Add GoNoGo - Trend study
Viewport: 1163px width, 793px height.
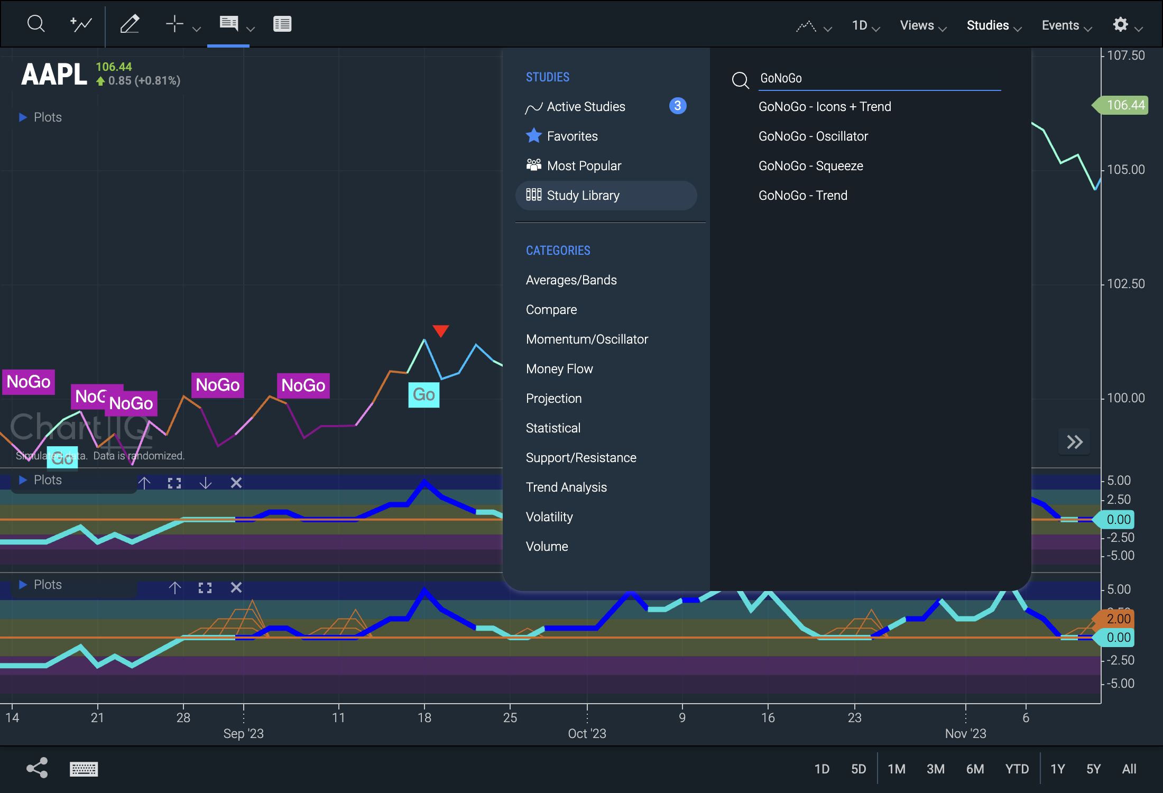[802, 196]
